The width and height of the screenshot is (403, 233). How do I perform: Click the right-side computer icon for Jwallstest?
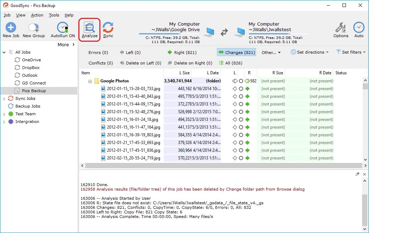tap(240, 32)
